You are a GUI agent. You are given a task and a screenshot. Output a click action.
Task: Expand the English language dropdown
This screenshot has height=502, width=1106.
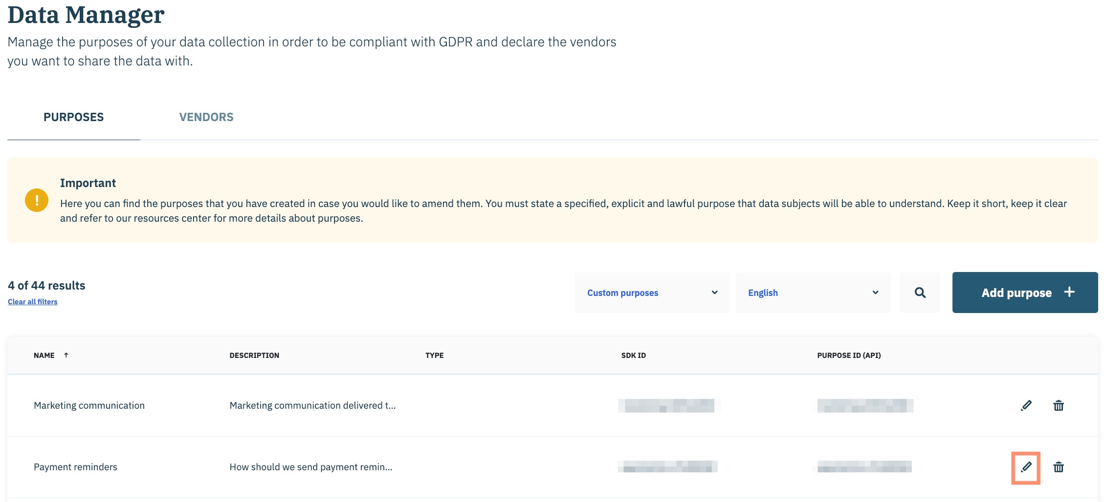pos(813,293)
